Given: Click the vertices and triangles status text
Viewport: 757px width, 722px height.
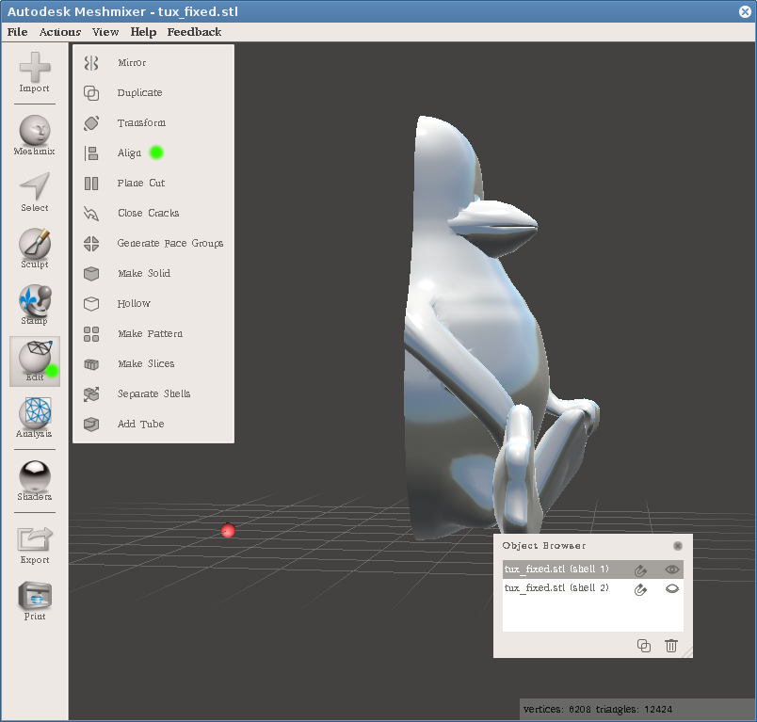Looking at the screenshot, I should coord(598,710).
